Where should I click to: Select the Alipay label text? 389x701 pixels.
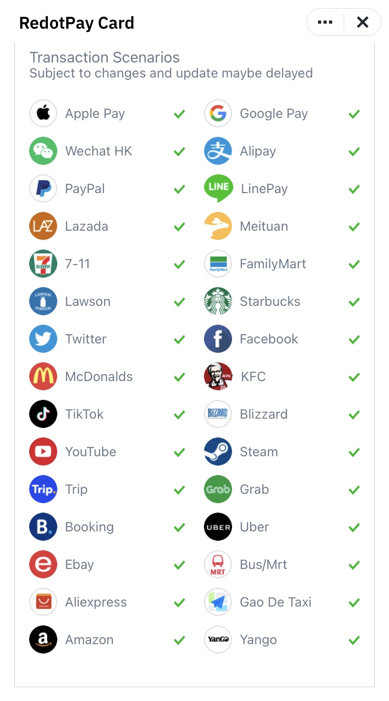click(x=258, y=151)
